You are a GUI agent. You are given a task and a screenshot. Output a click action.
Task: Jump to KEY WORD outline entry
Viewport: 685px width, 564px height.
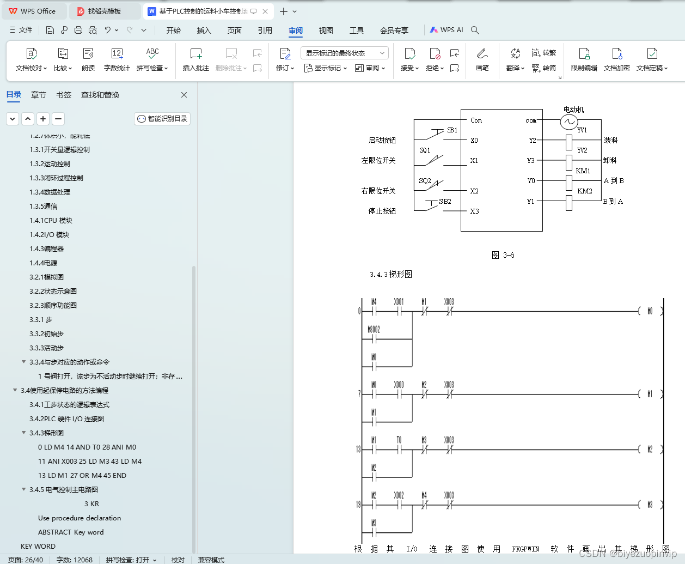point(38,546)
